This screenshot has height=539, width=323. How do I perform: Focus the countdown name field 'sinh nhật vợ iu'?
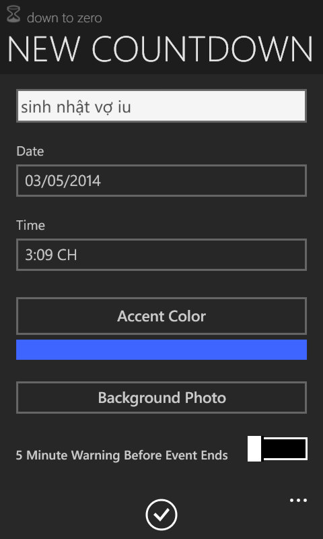pos(161,106)
